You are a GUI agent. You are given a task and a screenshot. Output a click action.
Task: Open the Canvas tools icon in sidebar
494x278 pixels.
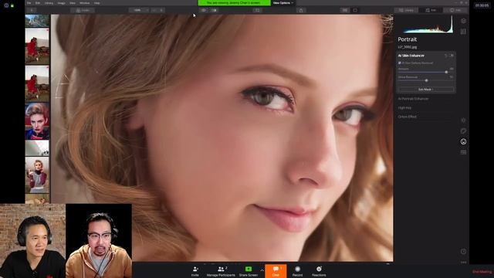(463, 32)
